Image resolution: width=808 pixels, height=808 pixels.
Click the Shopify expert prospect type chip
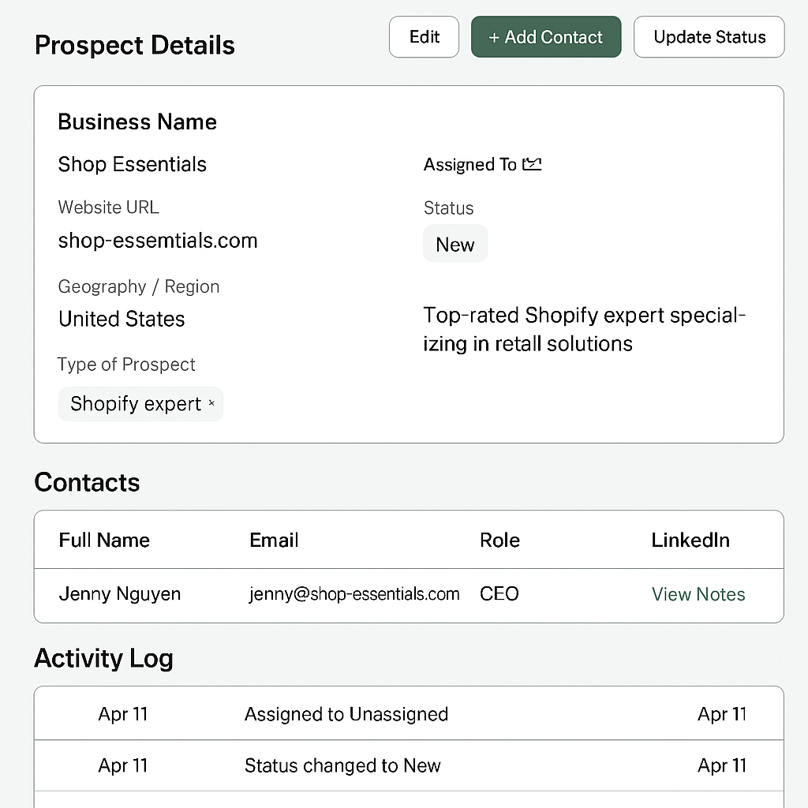(135, 404)
